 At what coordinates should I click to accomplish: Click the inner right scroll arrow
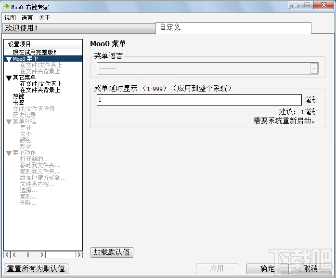click(42, 254)
